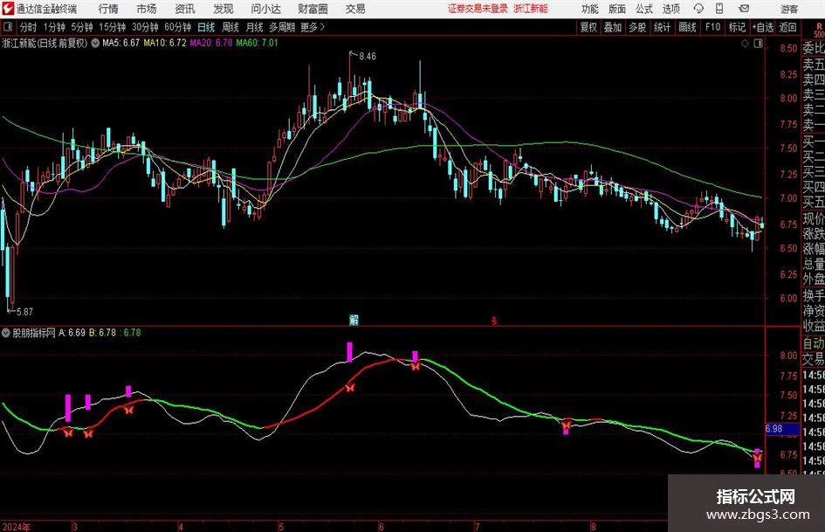
Task: Toggle the left sidebar panel icon beside 分时
Action: pyautogui.click(x=7, y=27)
